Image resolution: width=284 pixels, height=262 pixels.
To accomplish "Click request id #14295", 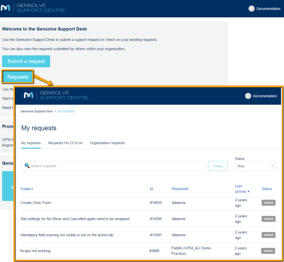I will pyautogui.click(x=156, y=219).
